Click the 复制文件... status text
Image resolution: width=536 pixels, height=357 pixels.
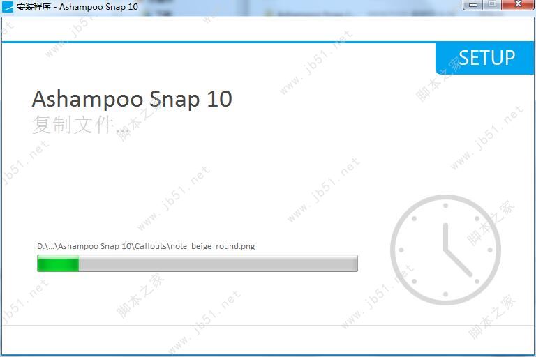(x=81, y=125)
